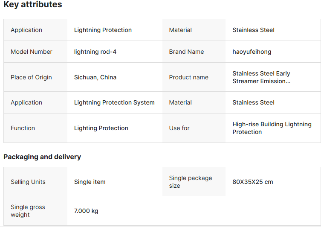Click the haoyufeihong brand value

click(x=252, y=52)
